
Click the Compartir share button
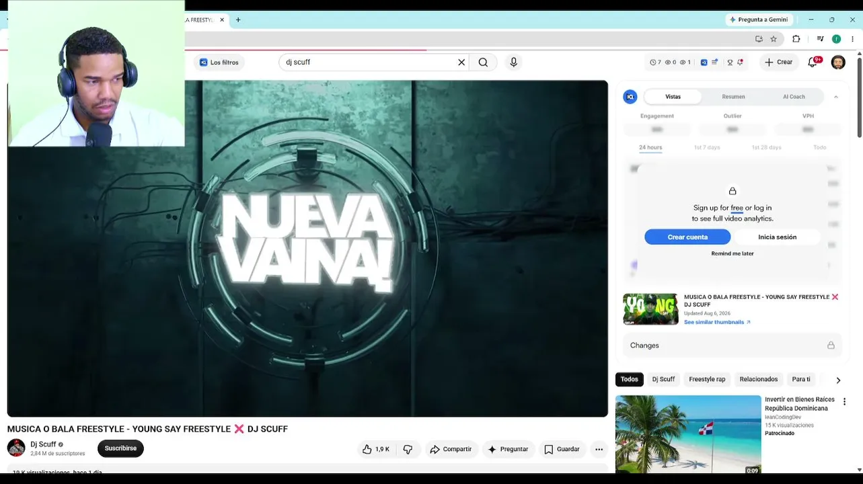[x=451, y=449]
